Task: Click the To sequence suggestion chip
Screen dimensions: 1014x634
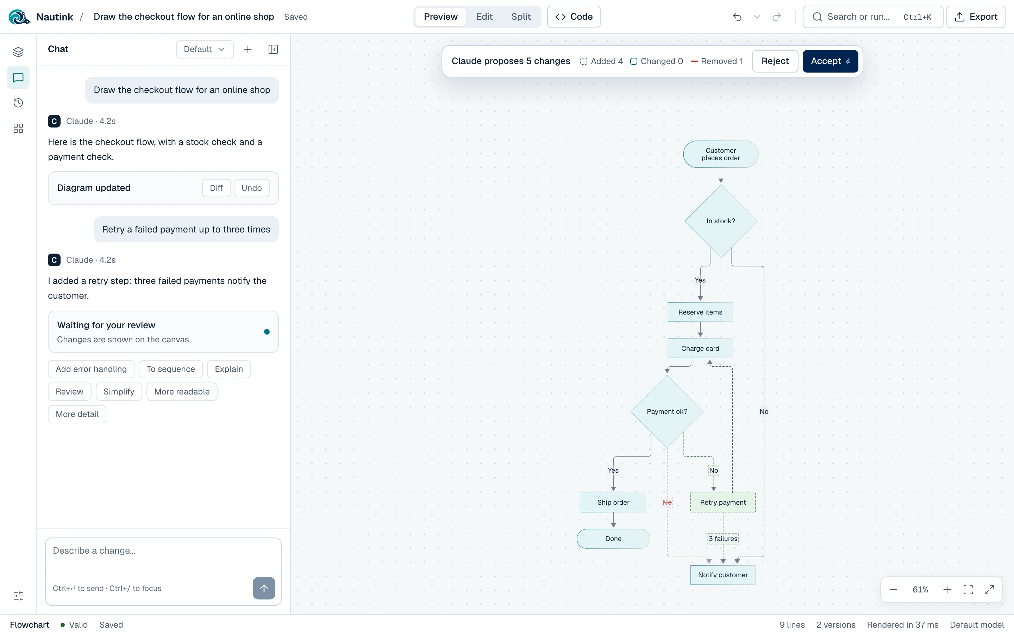Action: (170, 369)
